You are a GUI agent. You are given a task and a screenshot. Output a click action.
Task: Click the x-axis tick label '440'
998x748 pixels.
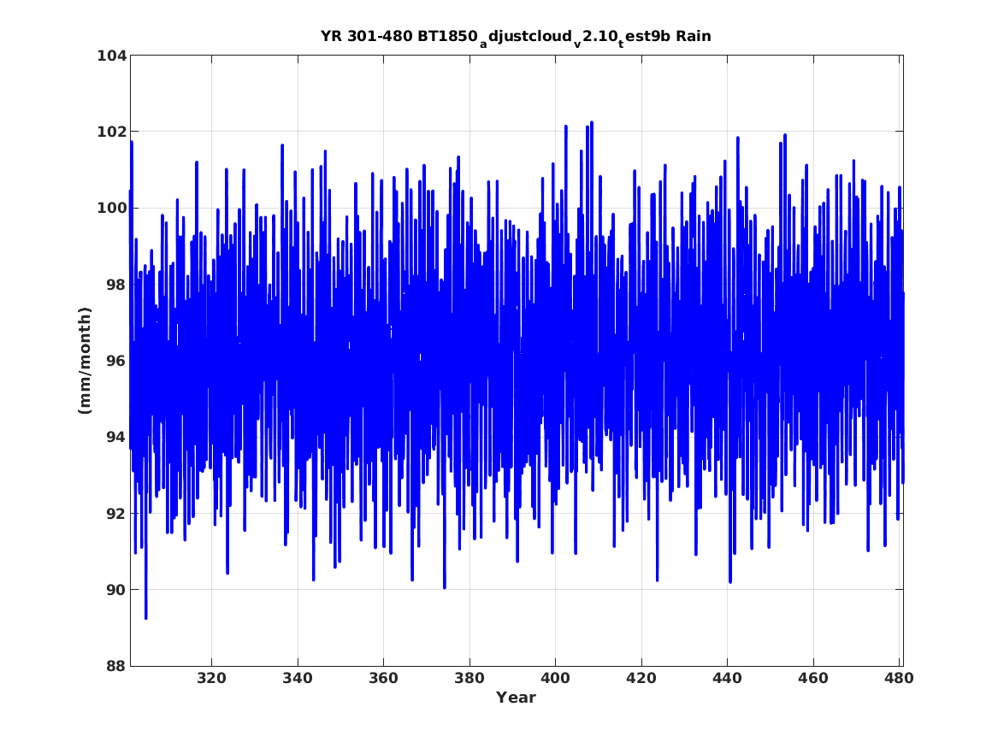point(727,678)
